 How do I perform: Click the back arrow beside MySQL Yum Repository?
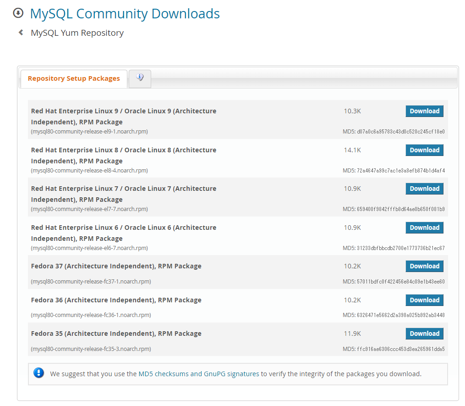click(21, 33)
